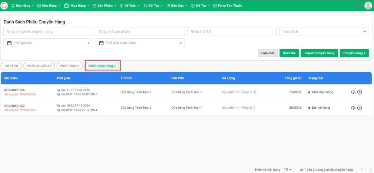Click the Xuất file button
The image size is (374, 173).
coord(289,53)
